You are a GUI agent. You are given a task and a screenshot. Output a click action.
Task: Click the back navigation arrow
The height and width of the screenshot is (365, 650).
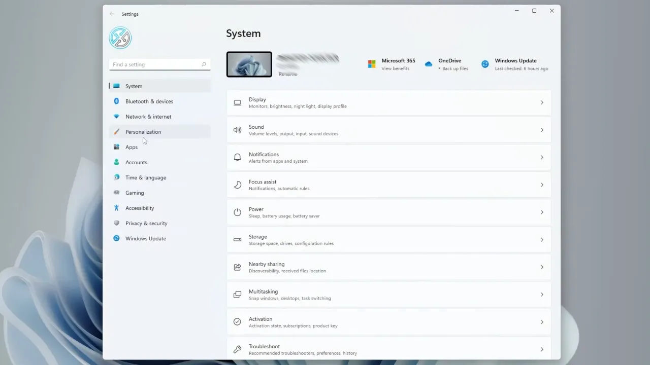click(x=111, y=14)
